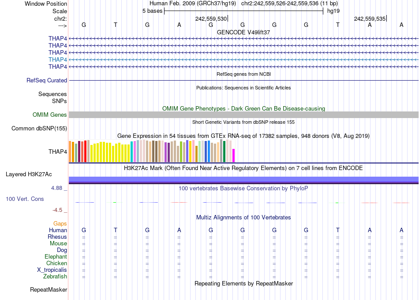Screen dimensions: 419x300
Task: Open the OMIM Gene Phenotypes track title
Action: pos(243,109)
